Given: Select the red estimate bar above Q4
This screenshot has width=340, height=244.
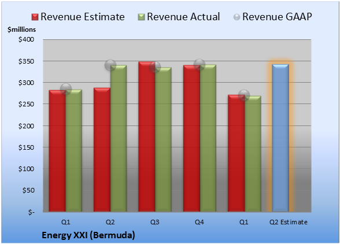Looking at the screenshot, I should tap(192, 138).
